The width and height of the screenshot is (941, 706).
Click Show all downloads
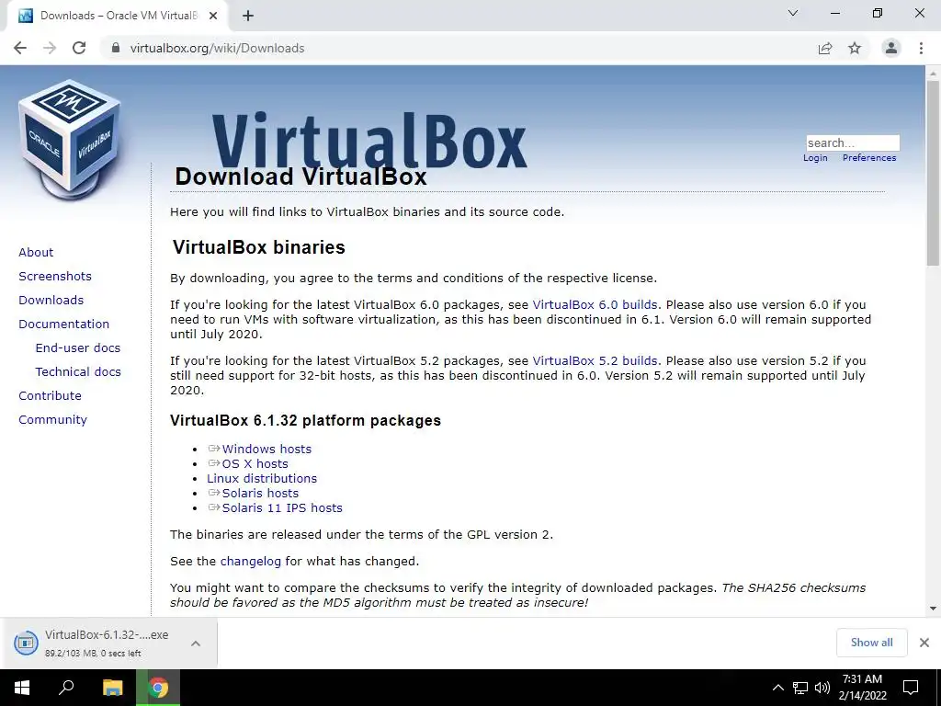(871, 643)
